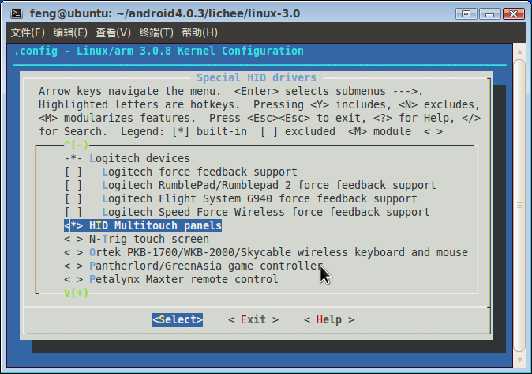Click the <Select> button
Viewport: 532px width, 374px height.
pos(178,319)
